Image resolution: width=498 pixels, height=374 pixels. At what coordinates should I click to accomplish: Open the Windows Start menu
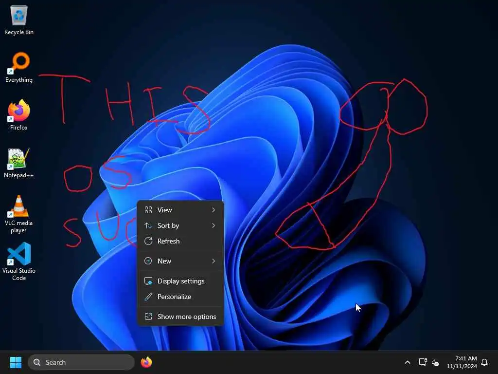(x=16, y=362)
